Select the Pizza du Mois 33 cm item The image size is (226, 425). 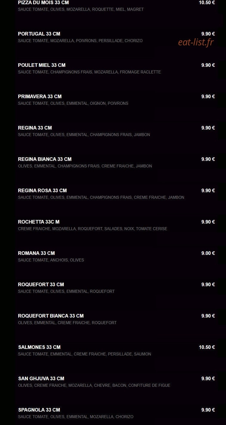pyautogui.click(x=43, y=3)
